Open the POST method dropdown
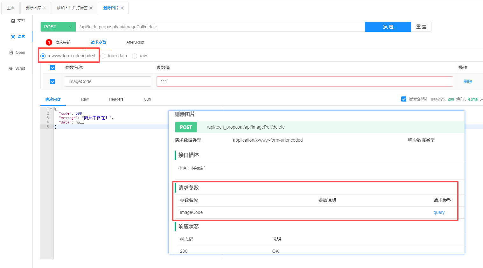The width and height of the screenshot is (483, 268). pyautogui.click(x=58, y=27)
